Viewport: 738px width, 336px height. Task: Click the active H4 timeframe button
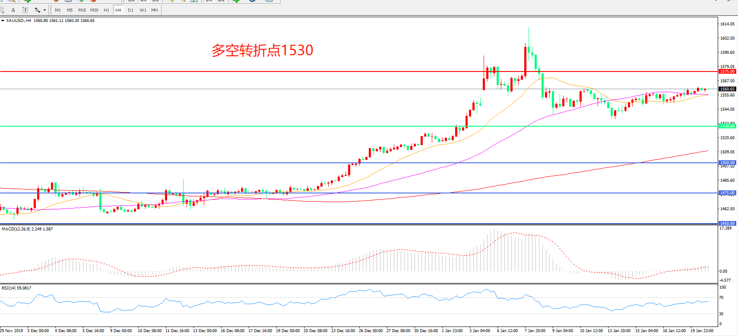point(118,10)
